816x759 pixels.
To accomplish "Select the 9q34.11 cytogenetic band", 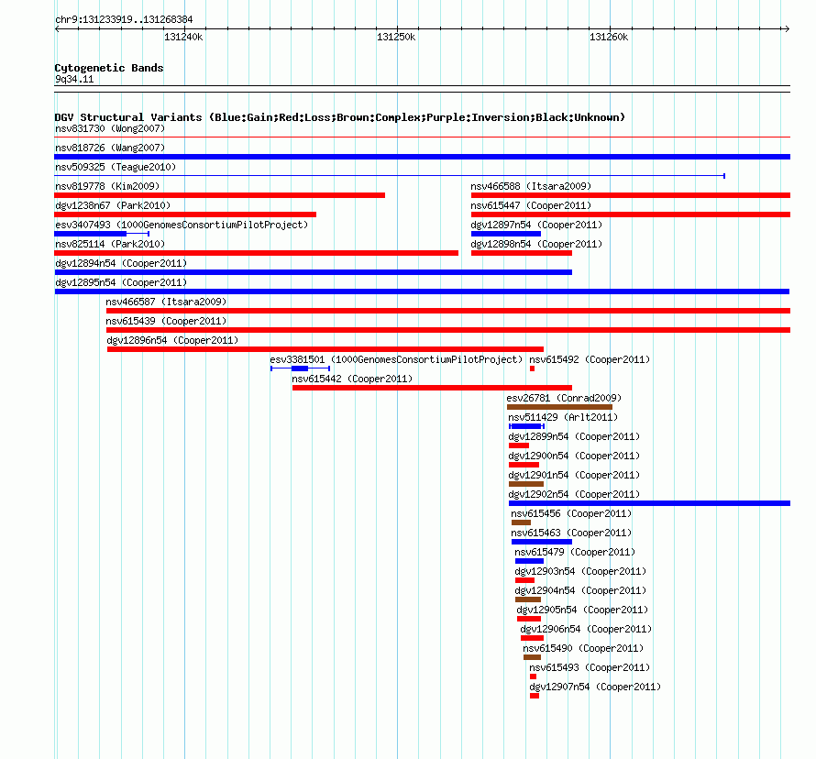I will coord(422,89).
